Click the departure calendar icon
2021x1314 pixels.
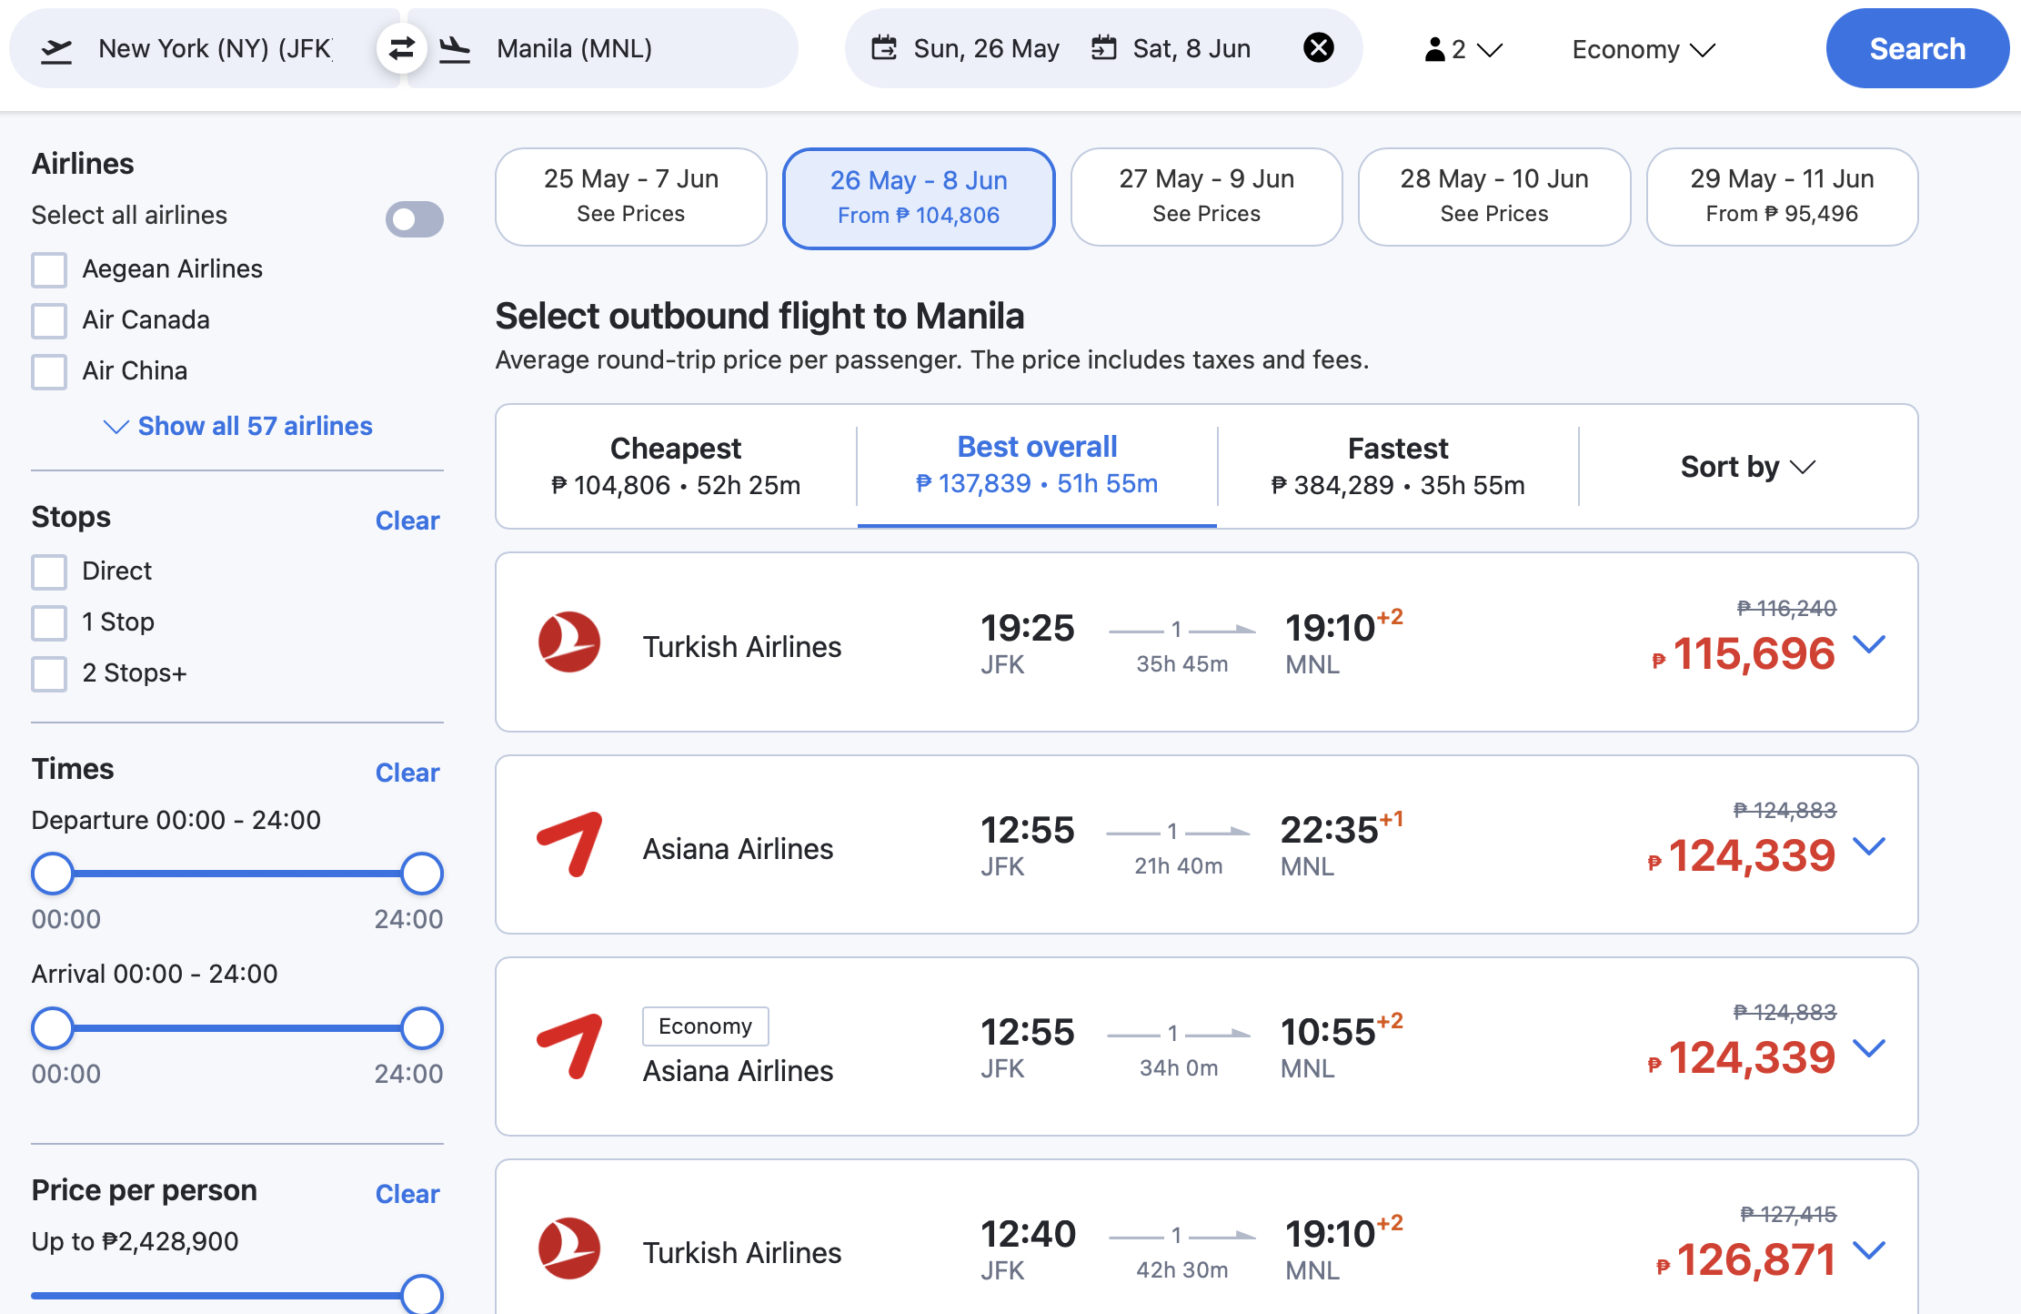884,48
